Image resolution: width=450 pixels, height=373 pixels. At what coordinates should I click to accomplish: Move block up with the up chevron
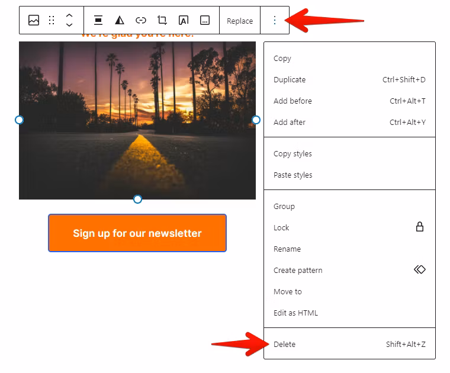click(69, 16)
